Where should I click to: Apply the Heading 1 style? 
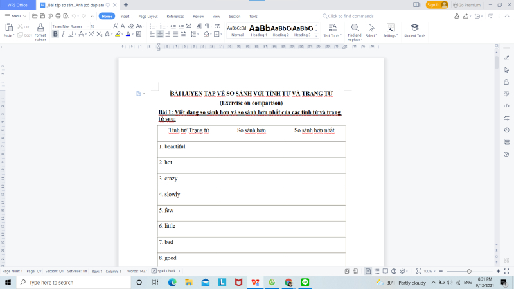point(260,30)
